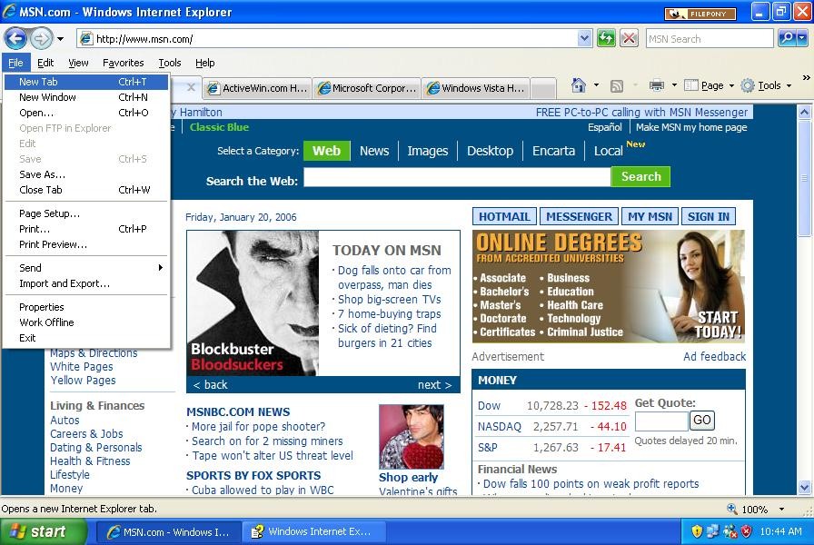The height and width of the screenshot is (545, 814).
Task: Select Close Tab in the File menu
Action: click(86, 190)
